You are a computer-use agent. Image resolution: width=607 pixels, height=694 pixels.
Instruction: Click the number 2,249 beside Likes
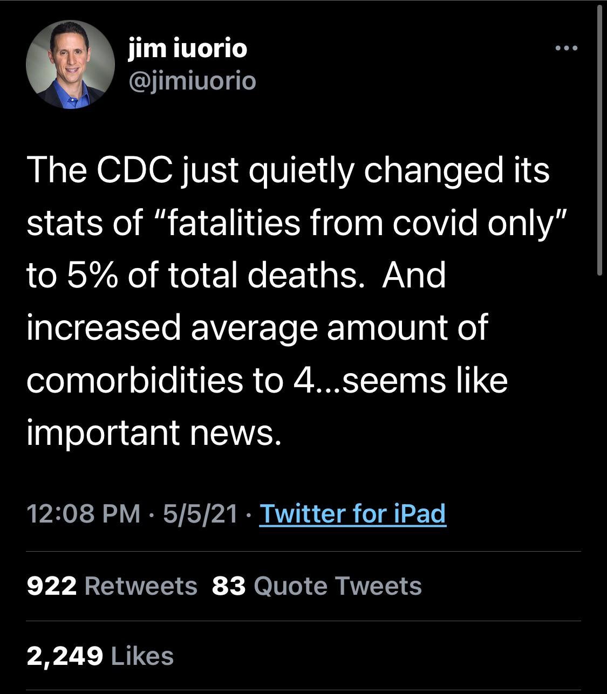pos(65,656)
